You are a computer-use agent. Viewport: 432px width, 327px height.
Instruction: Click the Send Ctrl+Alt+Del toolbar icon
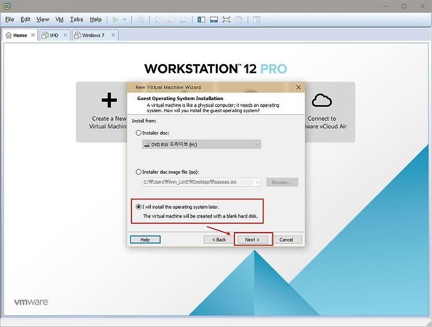point(140,20)
